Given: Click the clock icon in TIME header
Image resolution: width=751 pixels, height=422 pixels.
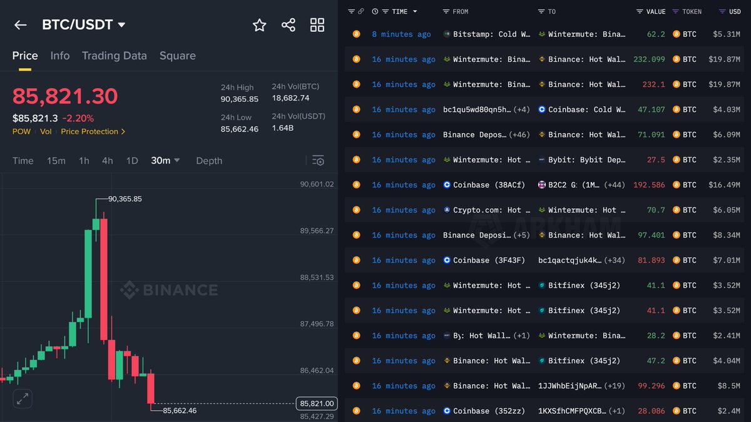Looking at the screenshot, I should pyautogui.click(x=375, y=12).
